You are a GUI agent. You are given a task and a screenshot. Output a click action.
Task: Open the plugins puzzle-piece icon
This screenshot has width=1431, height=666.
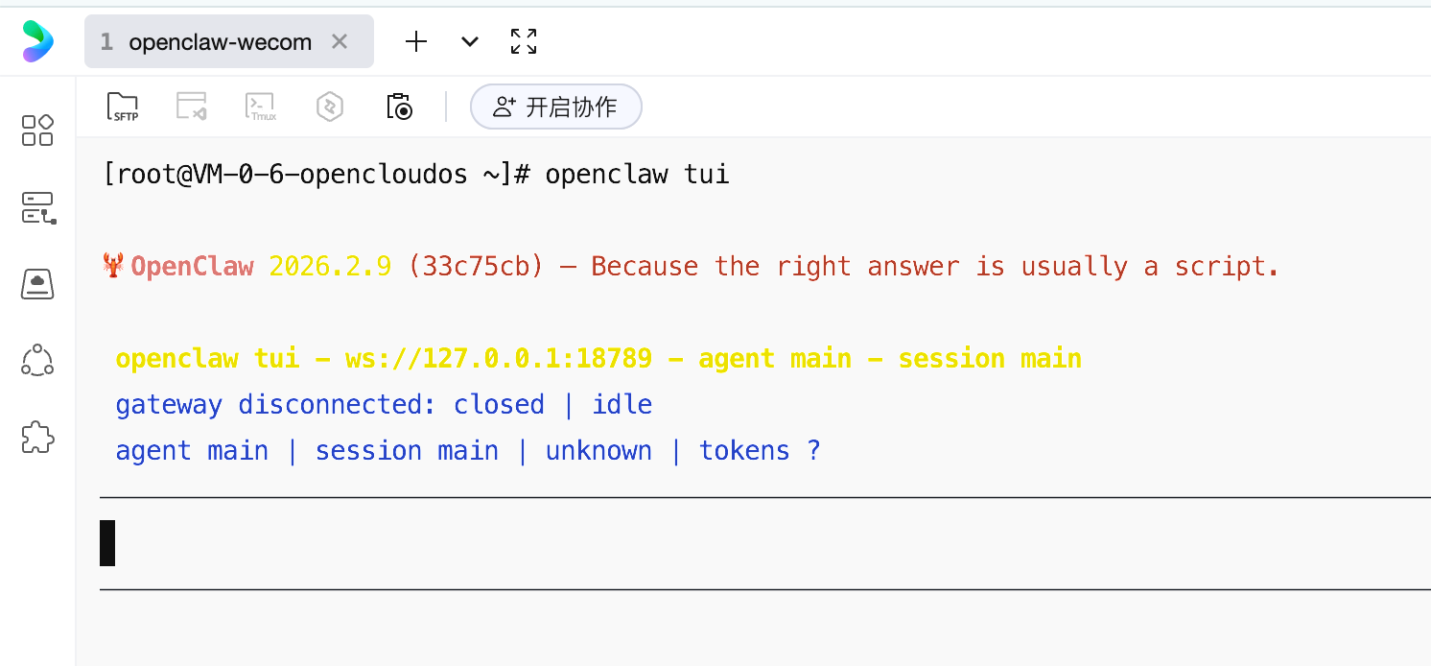tap(37, 438)
